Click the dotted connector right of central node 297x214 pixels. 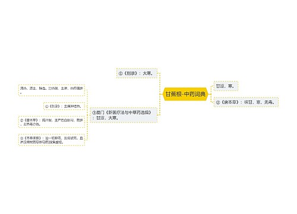pos(211,94)
